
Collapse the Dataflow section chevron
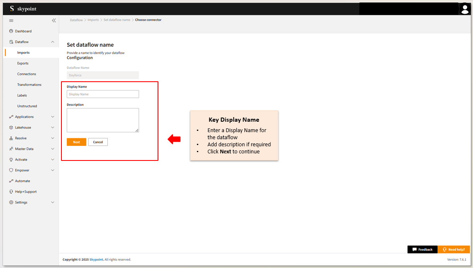[53, 42]
